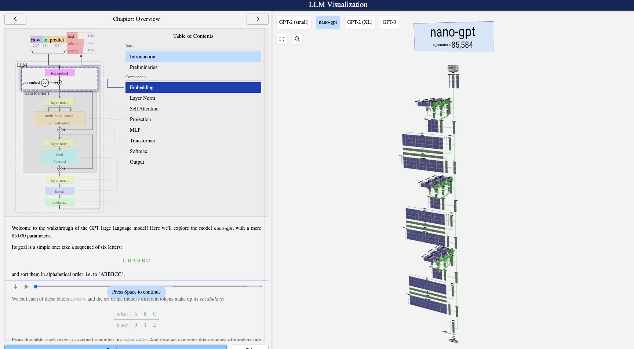Click the final 'layer norm' above linear block
This screenshot has height=349, width=634.
59,180
